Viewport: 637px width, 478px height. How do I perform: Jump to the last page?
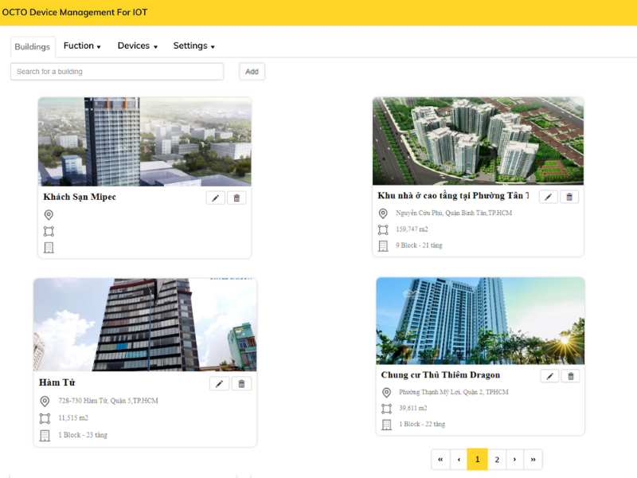[x=533, y=460]
